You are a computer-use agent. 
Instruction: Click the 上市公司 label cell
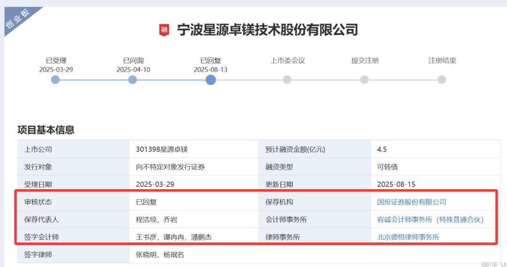tap(73, 149)
